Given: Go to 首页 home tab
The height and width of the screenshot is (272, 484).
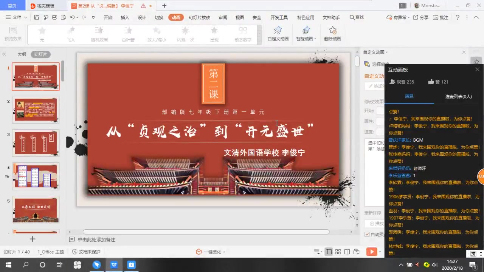Looking at the screenshot, I should tap(12, 6).
